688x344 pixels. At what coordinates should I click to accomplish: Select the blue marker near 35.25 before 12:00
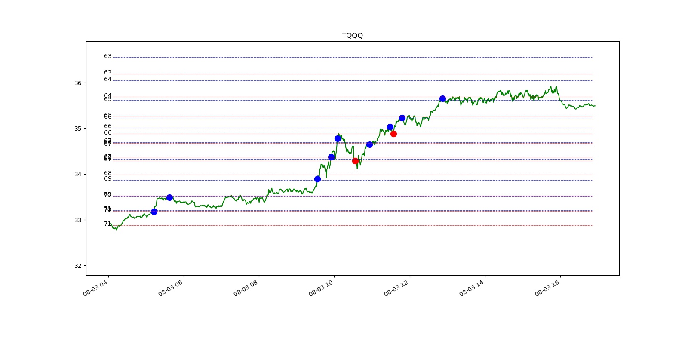[402, 118]
